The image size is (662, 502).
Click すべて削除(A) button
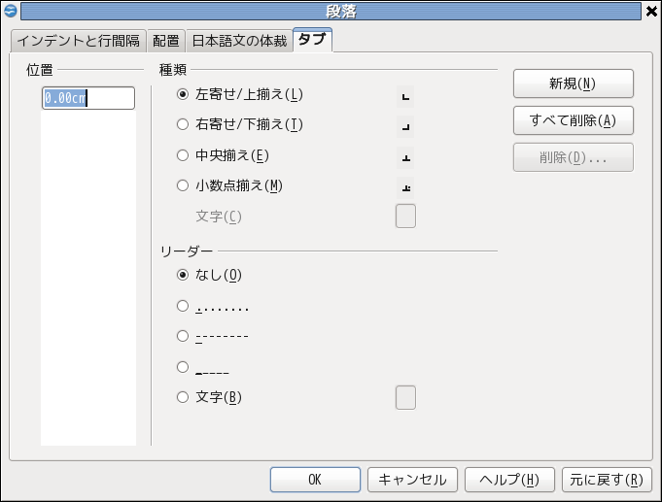click(574, 120)
